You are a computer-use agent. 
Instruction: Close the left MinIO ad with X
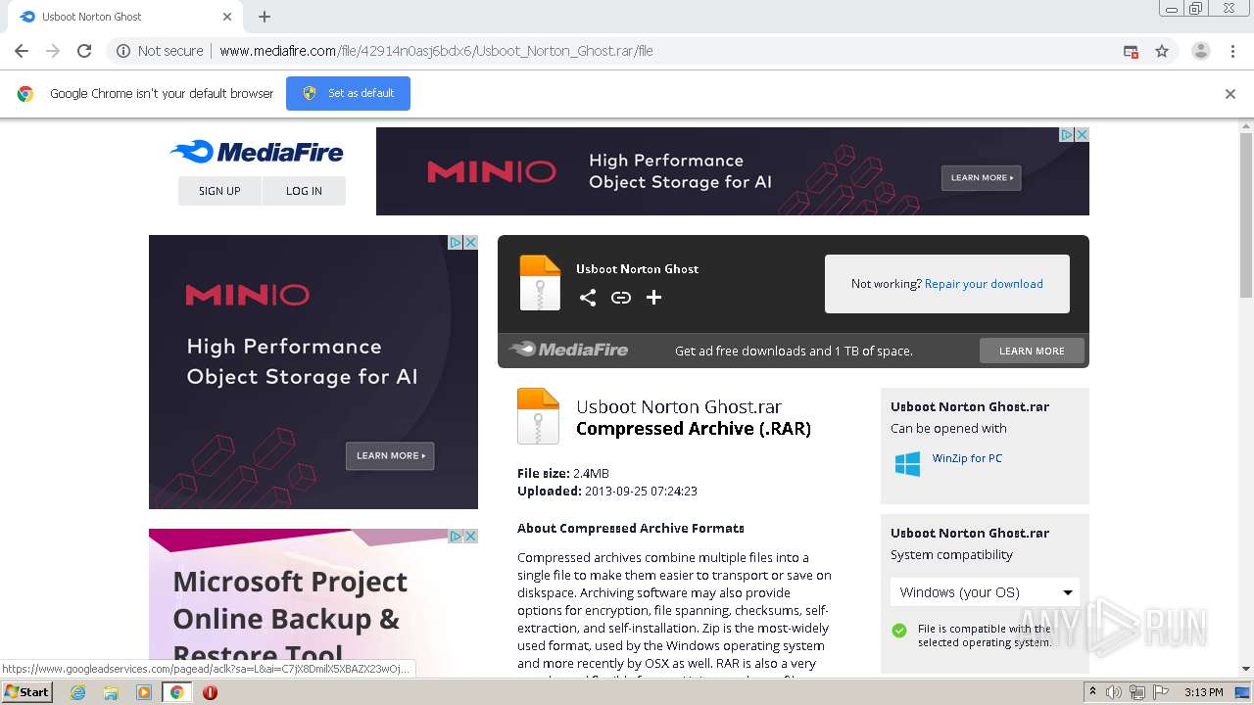pyautogui.click(x=470, y=242)
